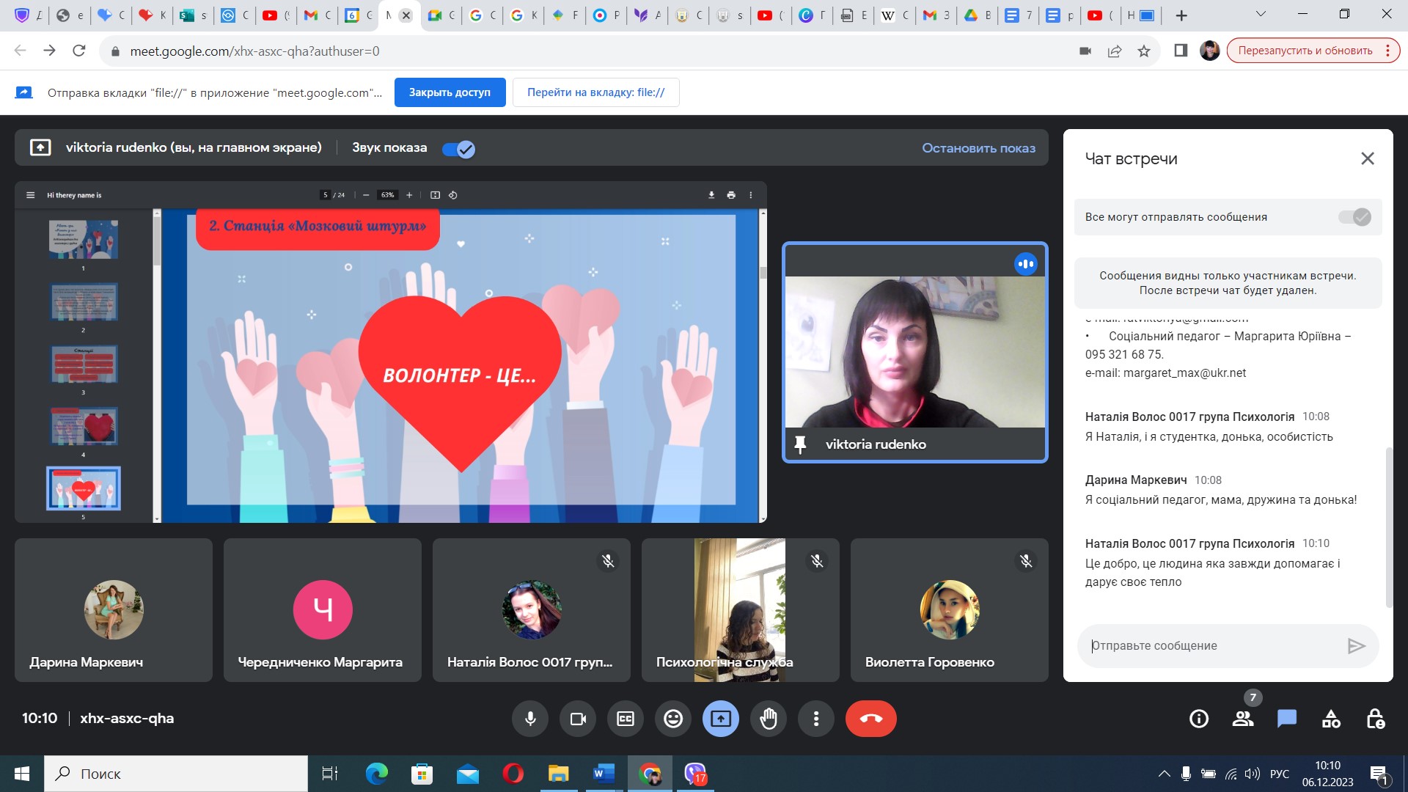Toggle presentation audio switch
Viewport: 1408px width, 792px height.
(x=458, y=149)
